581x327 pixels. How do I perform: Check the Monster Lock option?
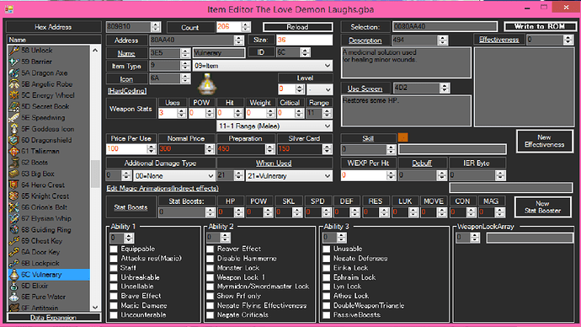click(211, 268)
